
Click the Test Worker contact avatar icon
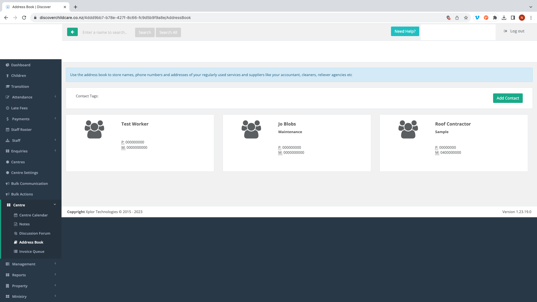(95, 129)
